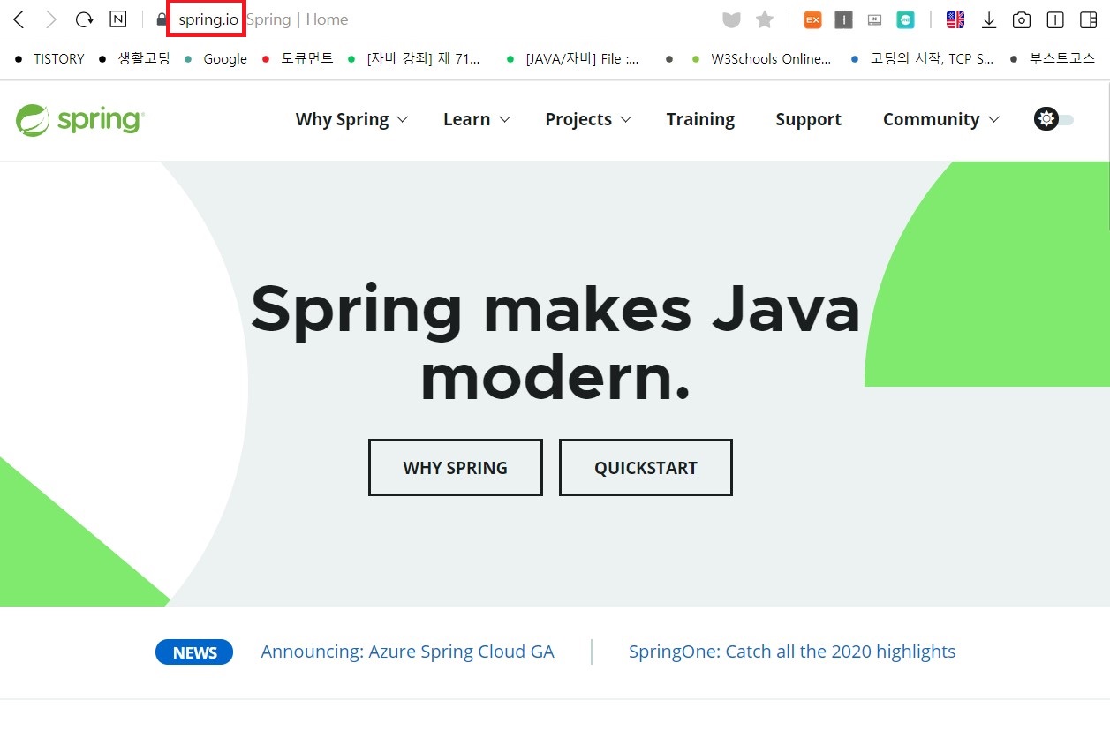Reload the Spring page

[x=84, y=19]
